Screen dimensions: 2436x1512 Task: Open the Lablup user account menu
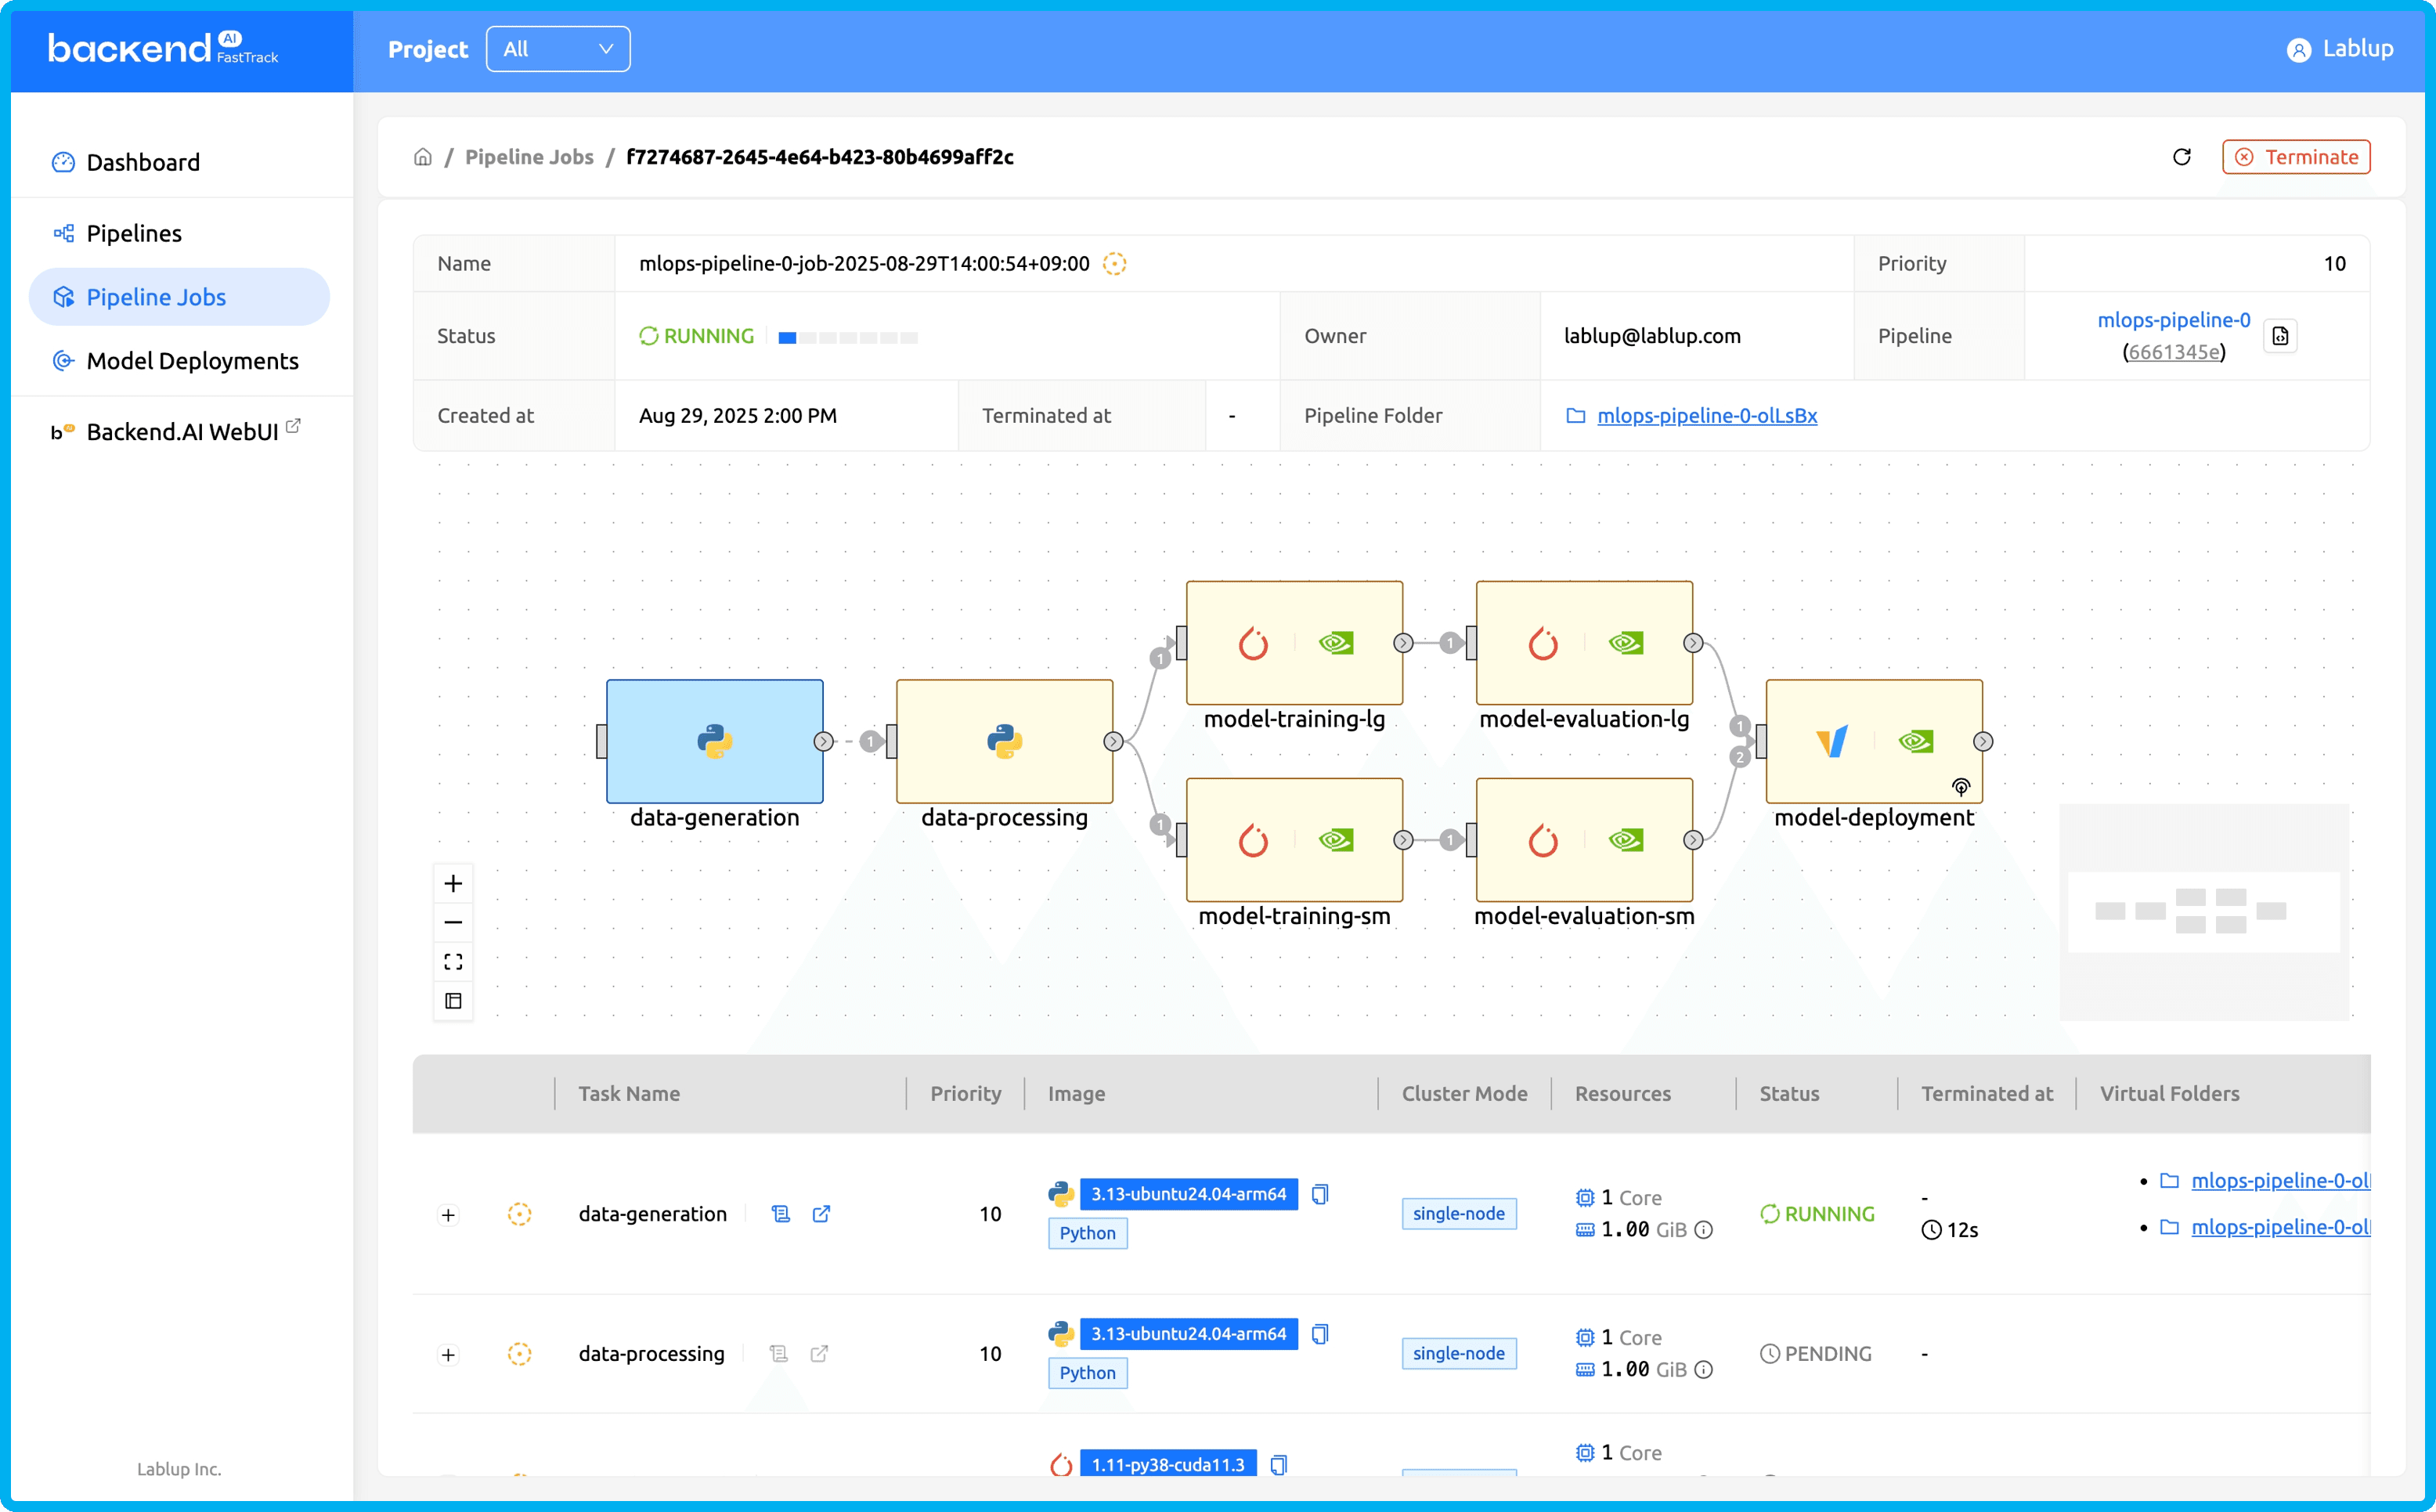[2340, 49]
